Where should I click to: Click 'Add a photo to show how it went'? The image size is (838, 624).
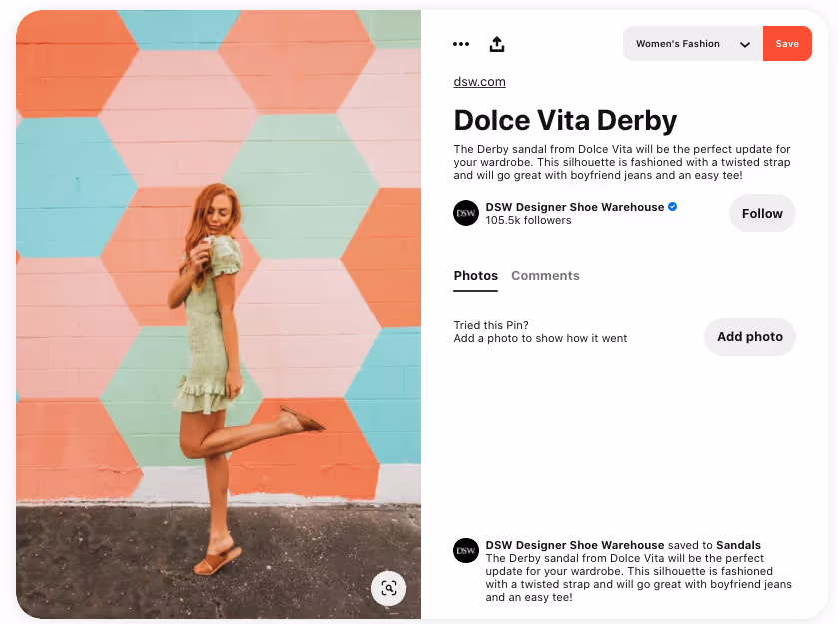540,338
